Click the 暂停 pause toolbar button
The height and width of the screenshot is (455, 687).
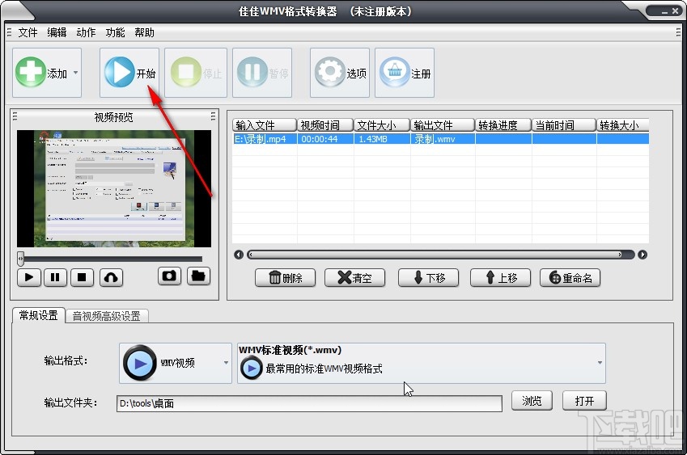click(262, 73)
